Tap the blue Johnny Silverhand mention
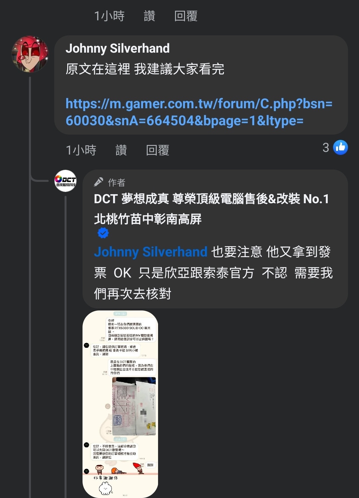This screenshot has width=359, height=498. pos(151,252)
